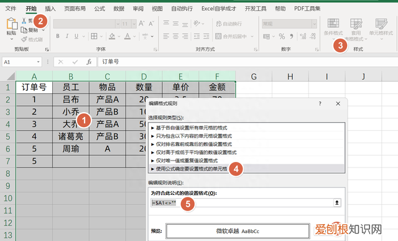
Task: Open the font name dropdown
Action: point(118,24)
